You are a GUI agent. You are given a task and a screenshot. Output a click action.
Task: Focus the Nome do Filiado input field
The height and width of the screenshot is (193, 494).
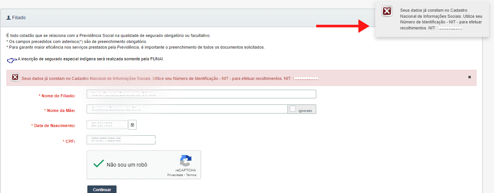coord(201,94)
